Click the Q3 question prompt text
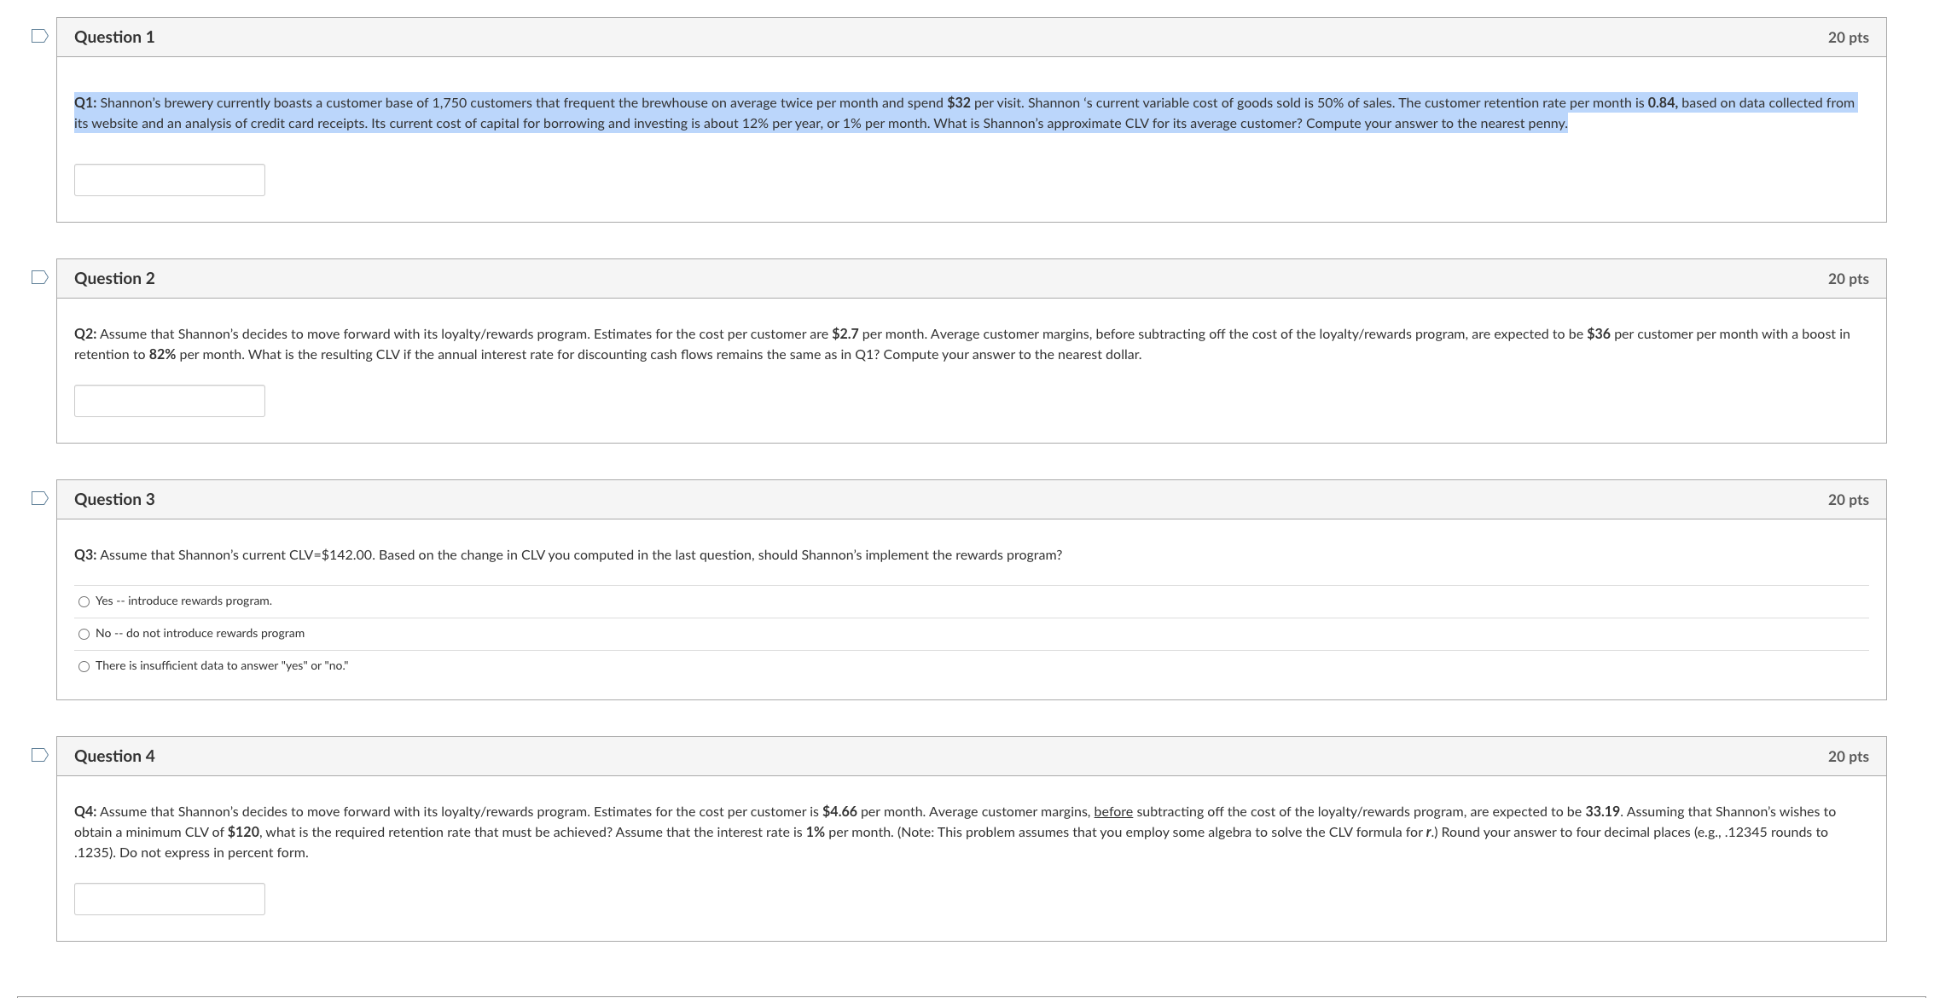Viewport: 1957px width, 998px height. tap(567, 555)
